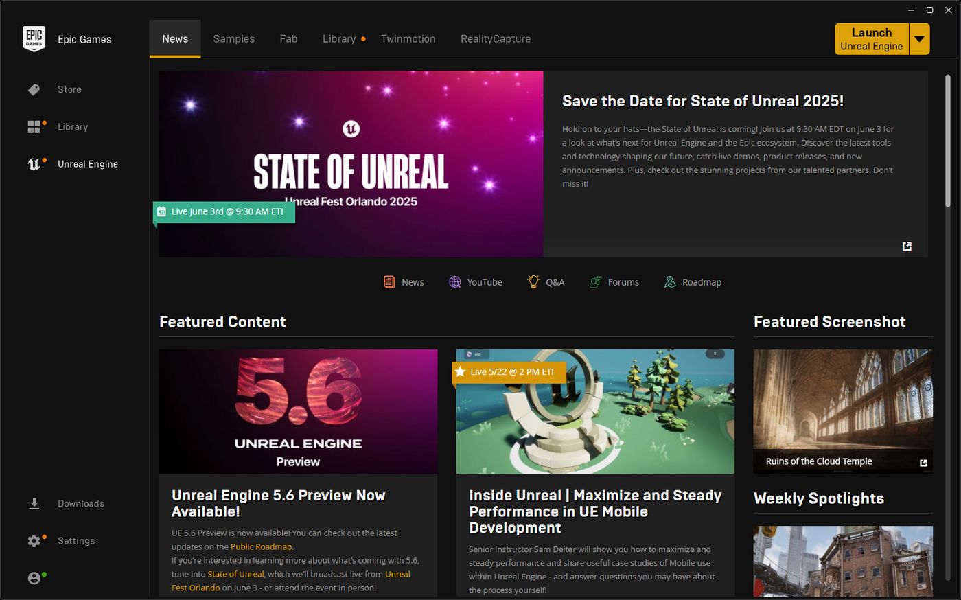The height and width of the screenshot is (600, 961).
Task: Open the Settings gear icon
Action: (34, 541)
